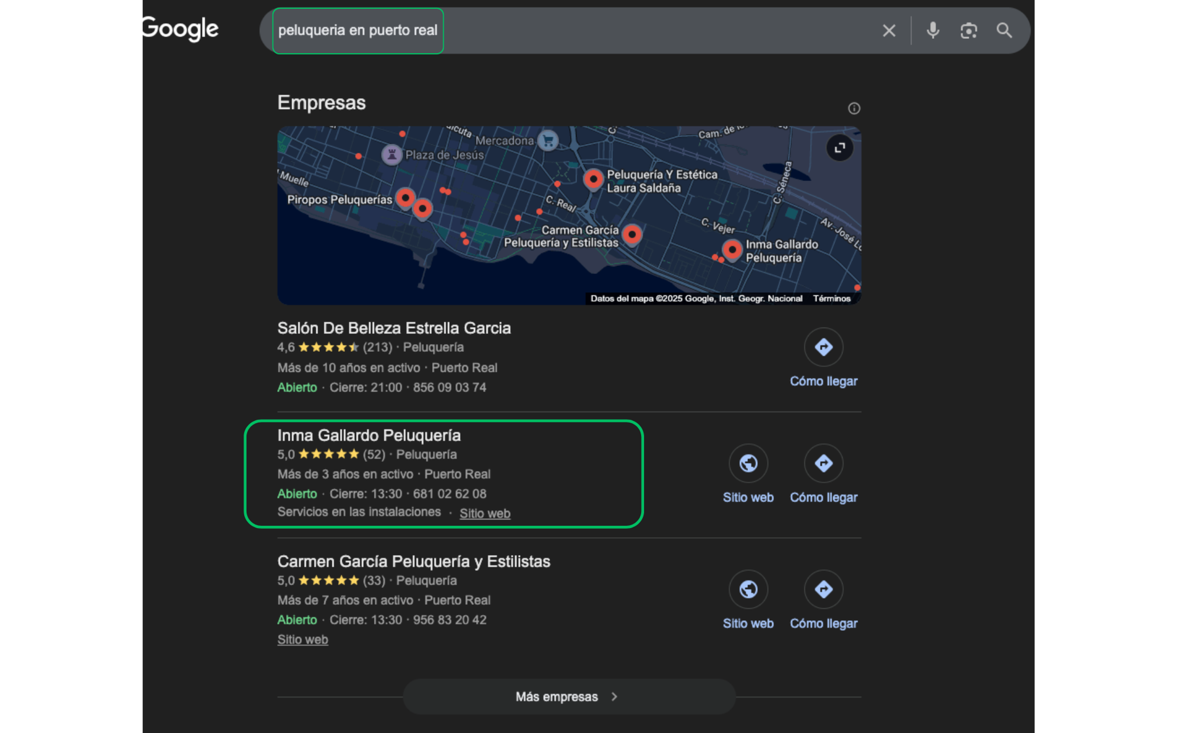This screenshot has height=733, width=1177.
Task: Select Laura Saldaña map pin
Action: point(593,179)
